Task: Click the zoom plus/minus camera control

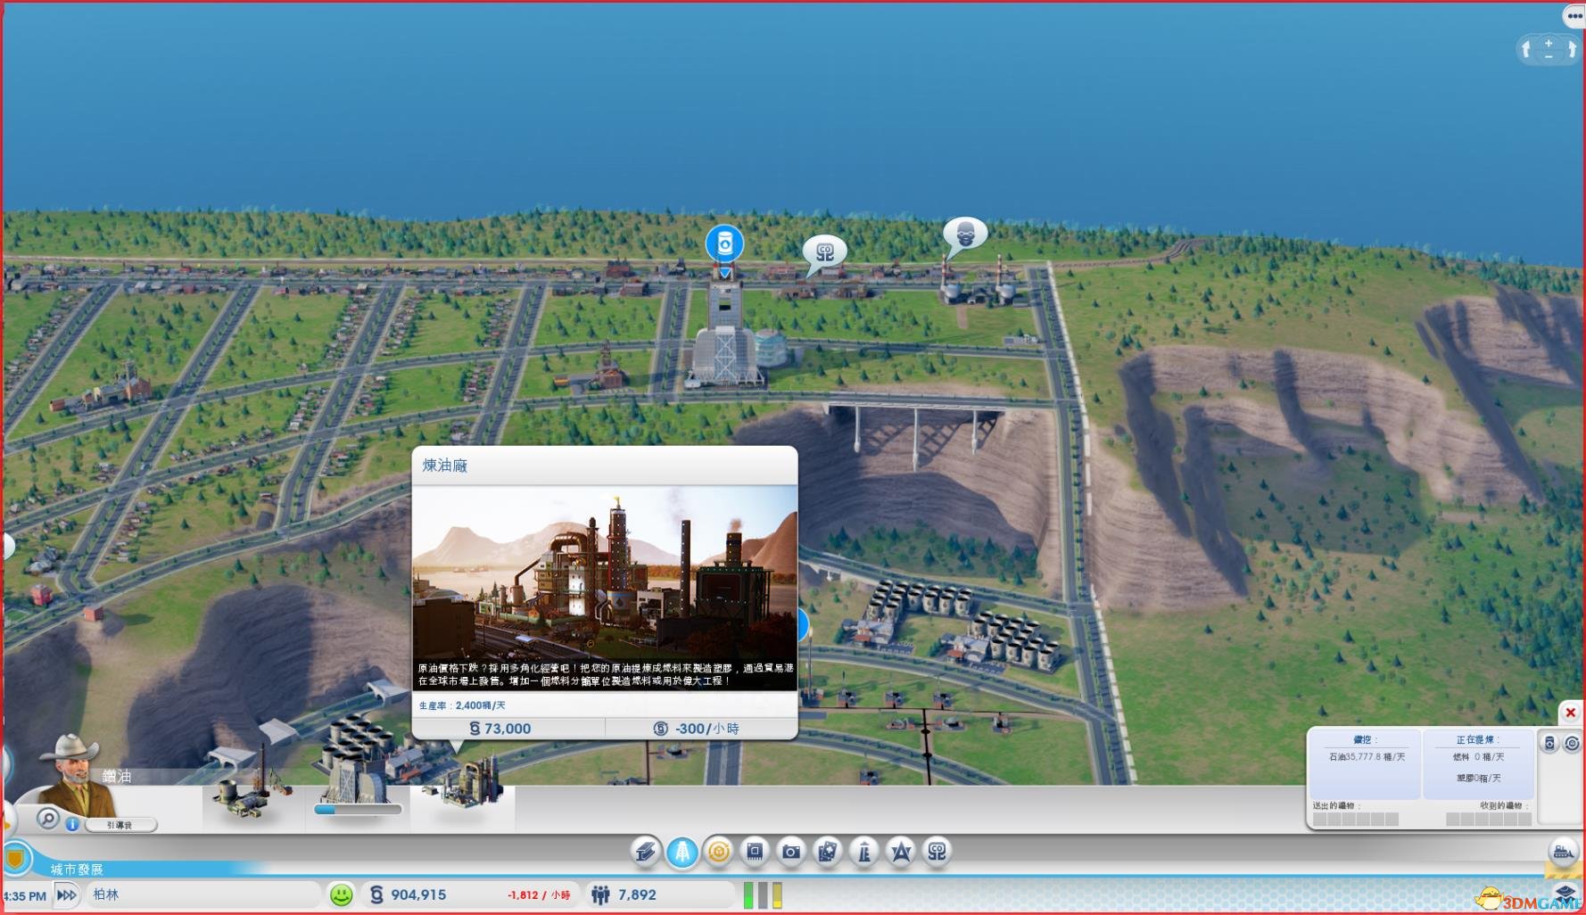Action: [1549, 49]
